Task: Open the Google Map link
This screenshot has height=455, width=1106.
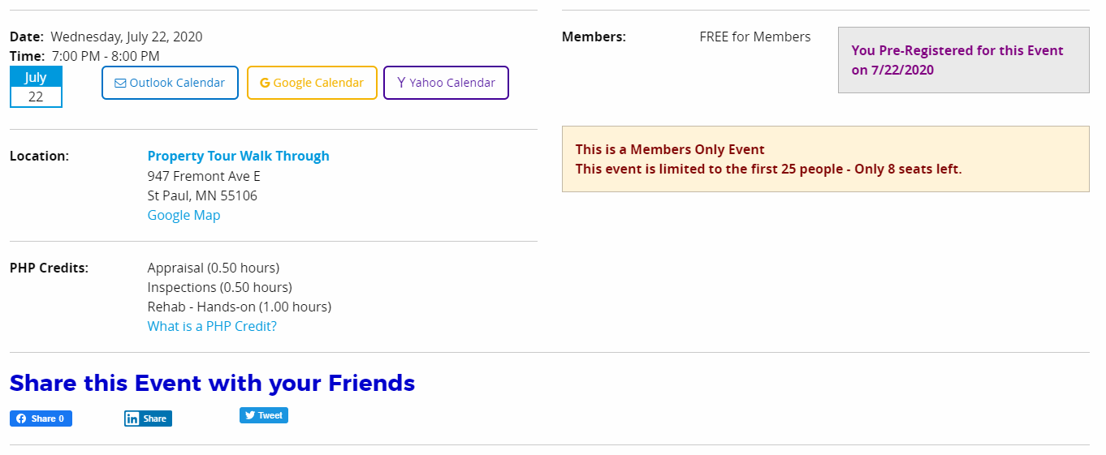Action: pyautogui.click(x=184, y=215)
